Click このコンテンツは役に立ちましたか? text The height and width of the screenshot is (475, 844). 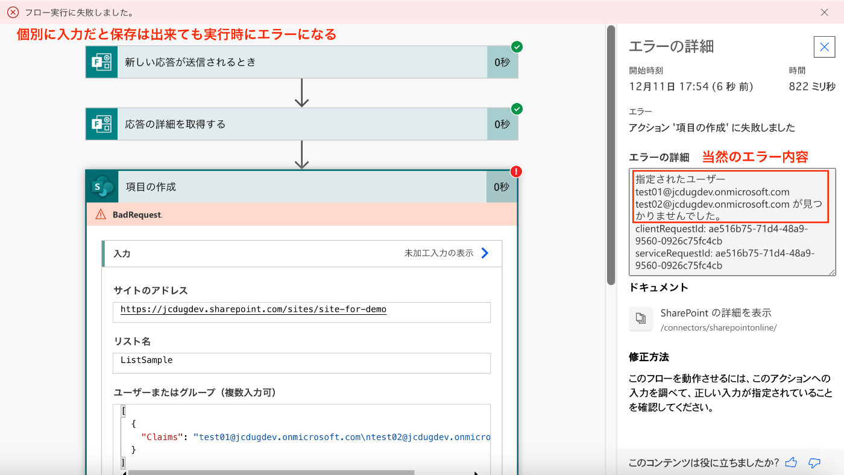click(x=704, y=462)
